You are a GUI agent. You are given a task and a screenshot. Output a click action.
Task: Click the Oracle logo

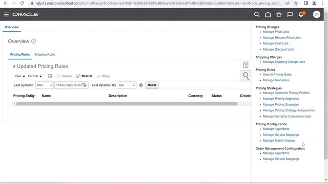(26, 14)
